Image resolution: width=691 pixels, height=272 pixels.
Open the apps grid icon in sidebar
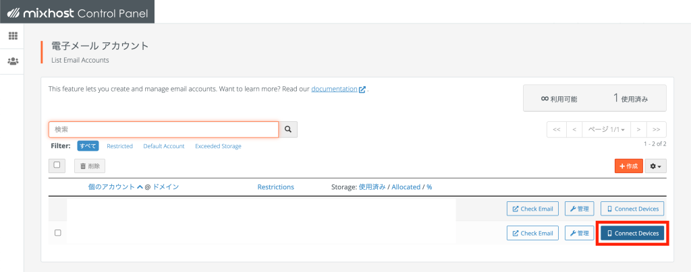(x=13, y=36)
